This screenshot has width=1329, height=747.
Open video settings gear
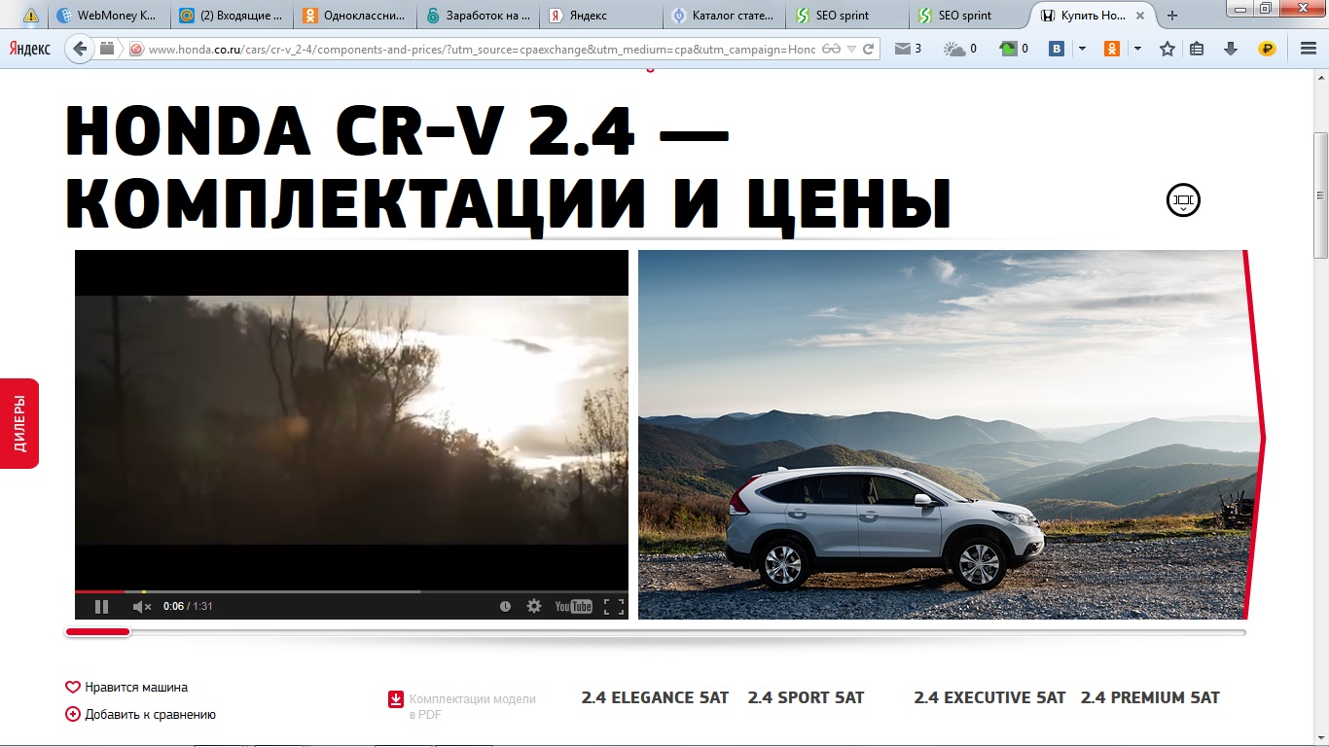click(x=534, y=606)
